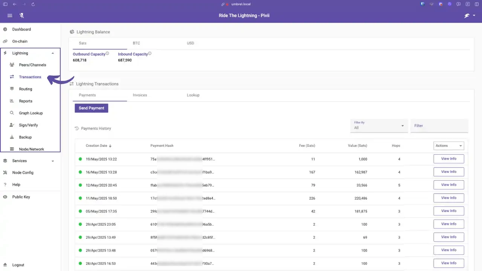Click the Peers/Channels people icon
This screenshot has width=482, height=271.
(x=12, y=65)
